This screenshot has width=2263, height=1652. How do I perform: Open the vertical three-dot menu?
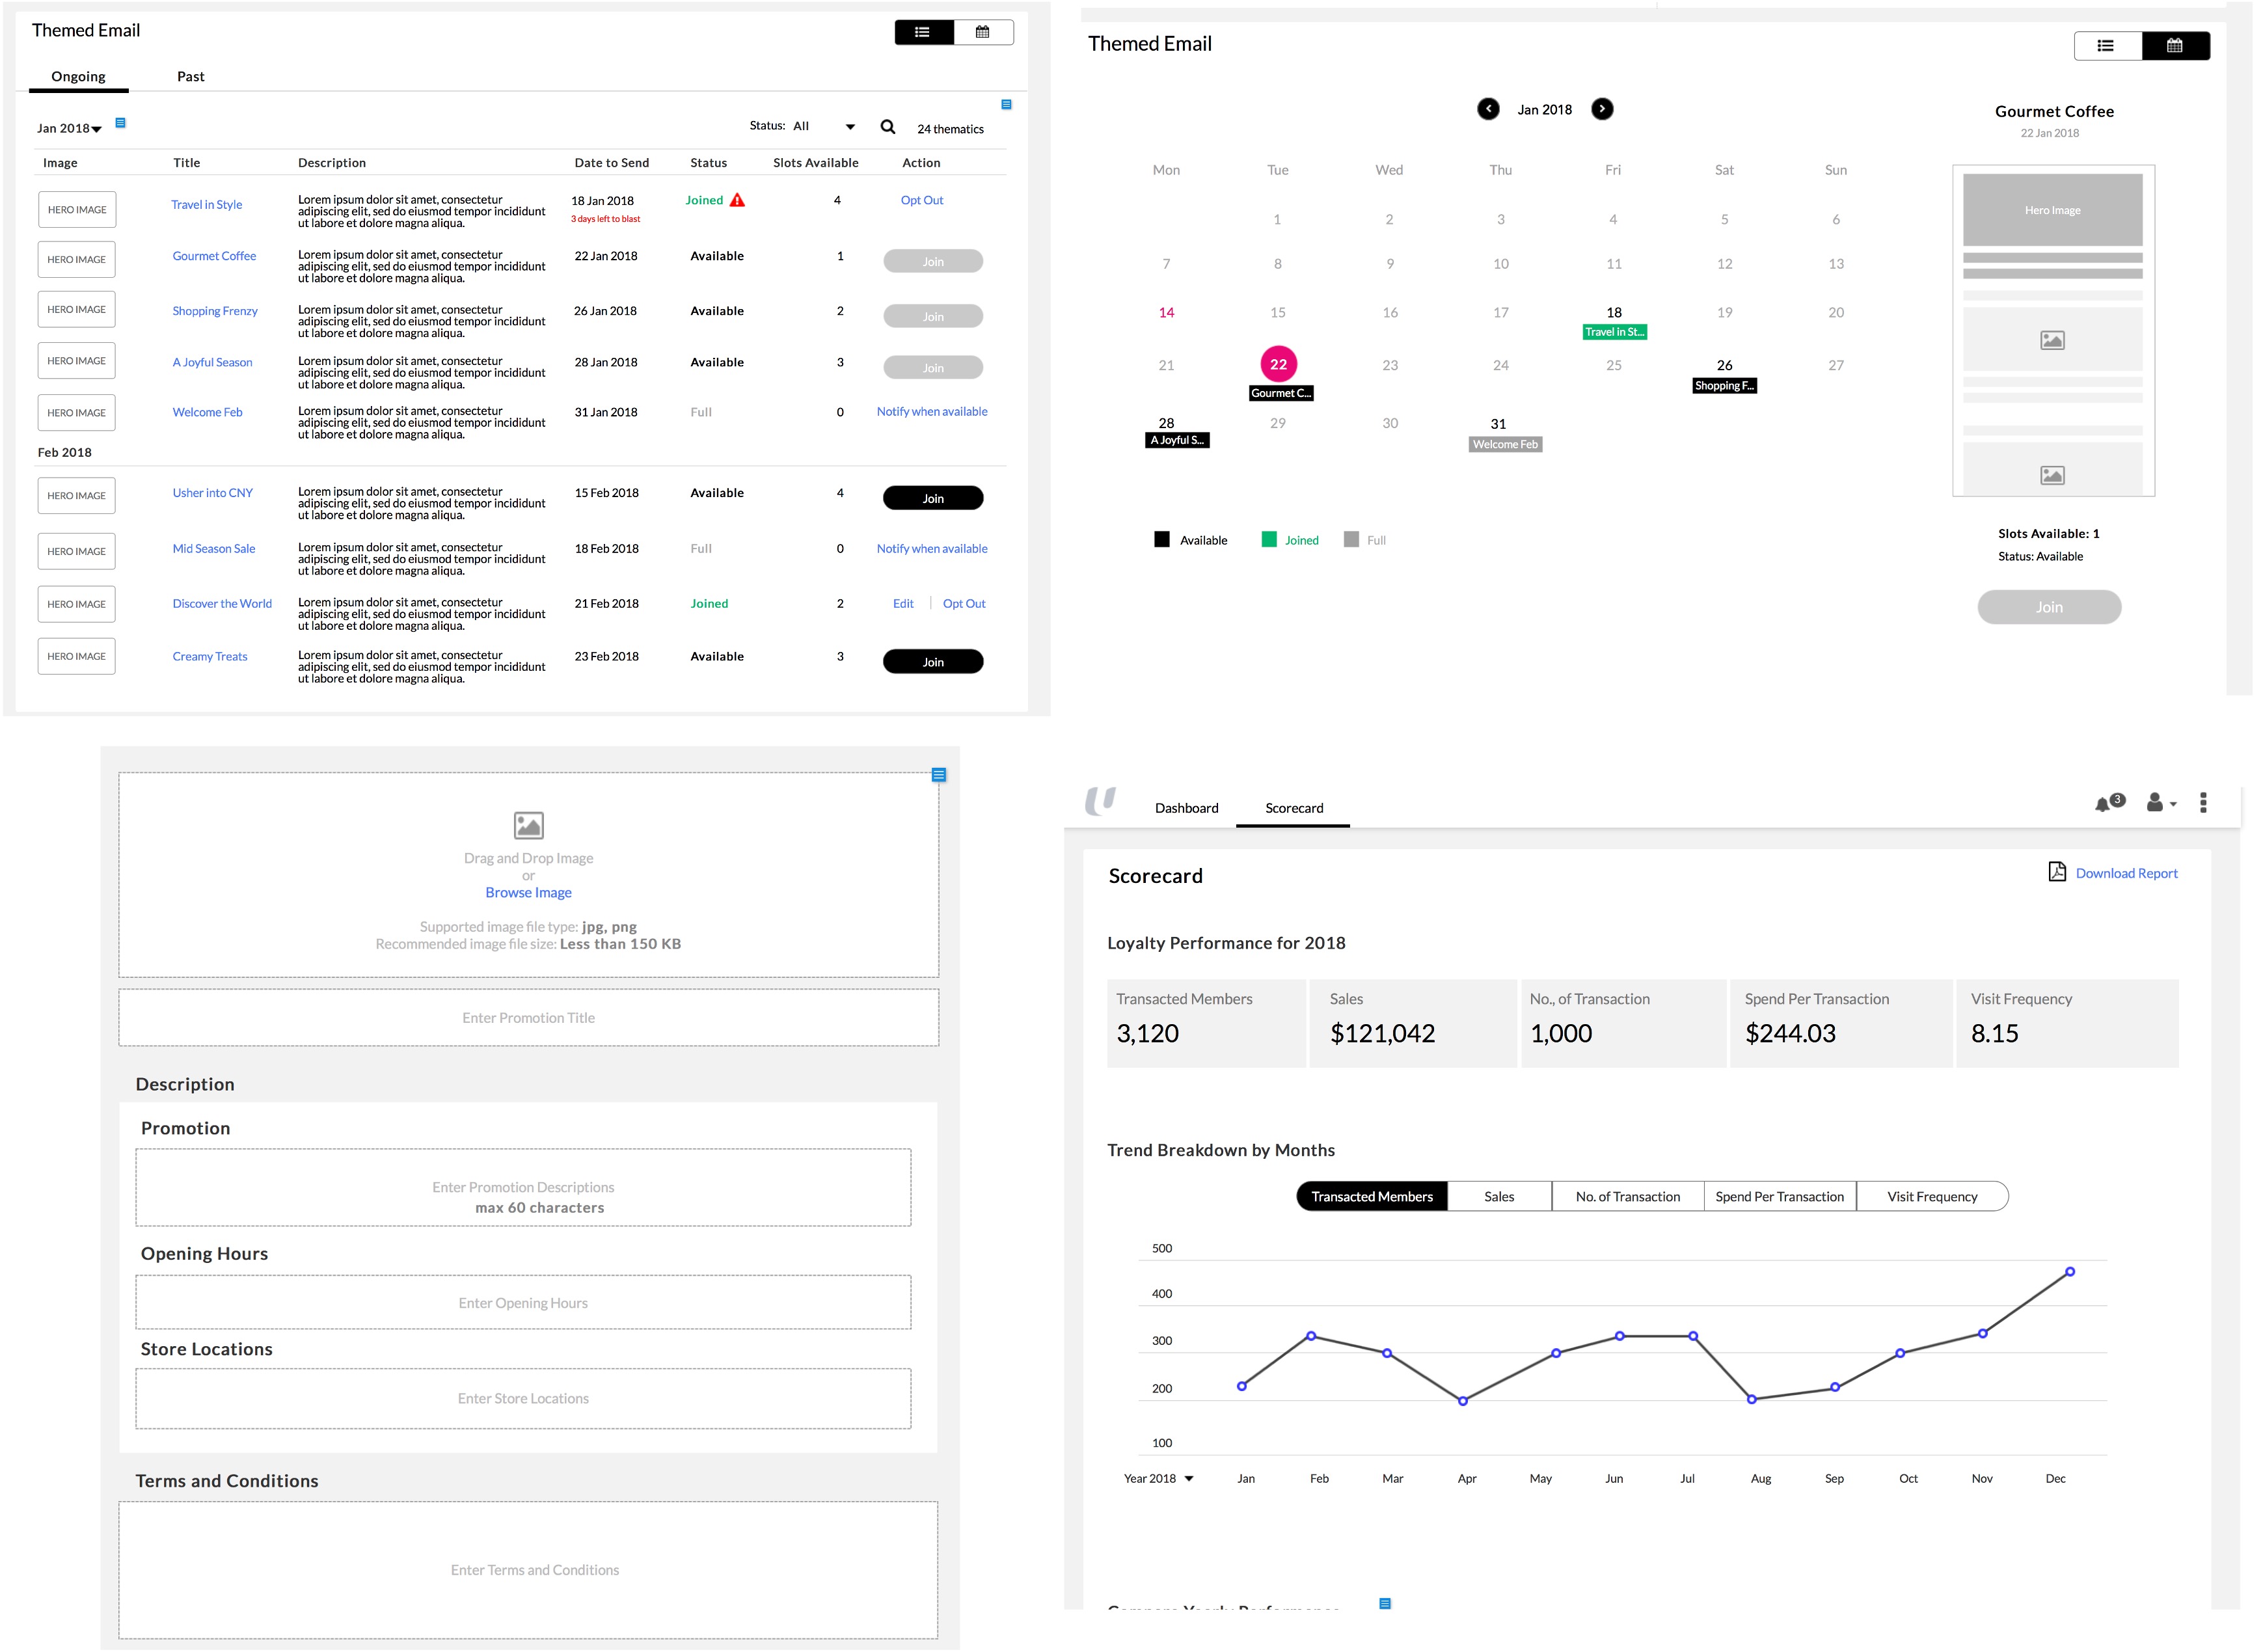(x=2203, y=803)
